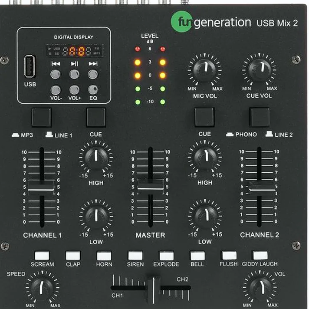Viewport: 309px width, 309px height.
Task: Toggle the Channel 1 CUE button
Action: 96,117
